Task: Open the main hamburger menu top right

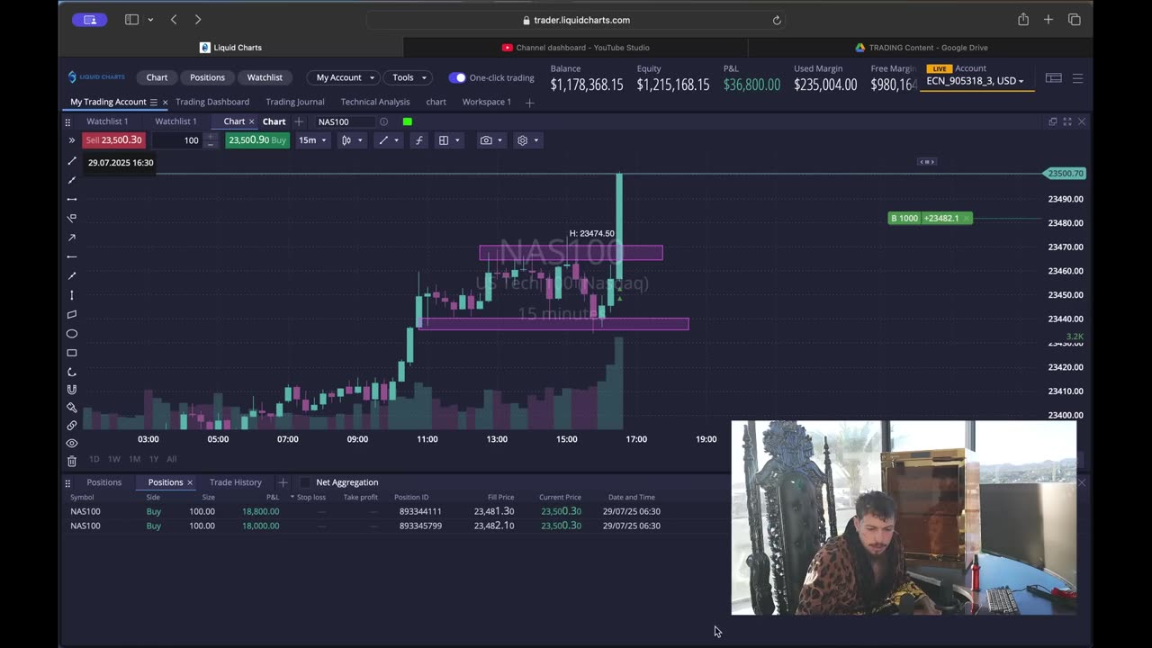Action: 1077,78
